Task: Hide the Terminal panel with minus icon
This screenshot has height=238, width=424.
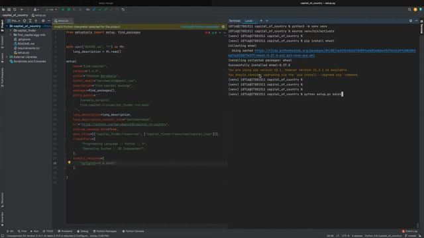Action: (417, 20)
